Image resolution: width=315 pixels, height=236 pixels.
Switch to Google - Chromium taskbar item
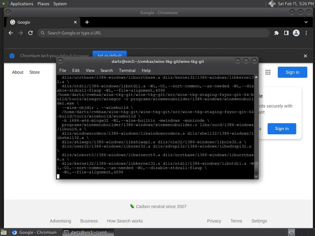(34, 232)
